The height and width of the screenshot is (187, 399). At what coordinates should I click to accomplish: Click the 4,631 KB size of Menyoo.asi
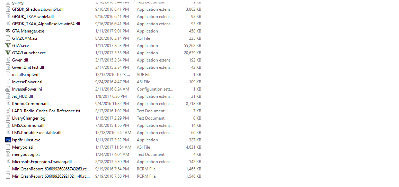(x=194, y=147)
